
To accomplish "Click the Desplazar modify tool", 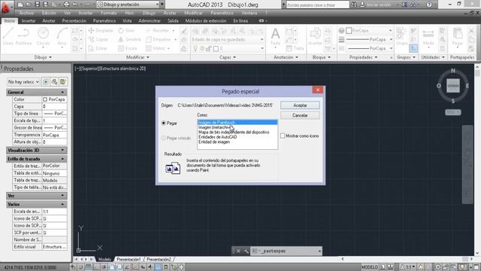I will (101, 30).
